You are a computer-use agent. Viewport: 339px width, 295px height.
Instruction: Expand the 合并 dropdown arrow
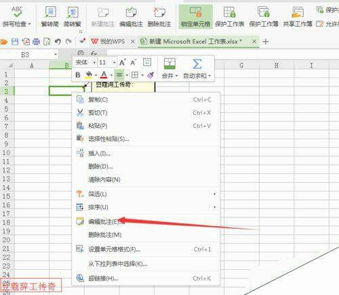point(176,76)
